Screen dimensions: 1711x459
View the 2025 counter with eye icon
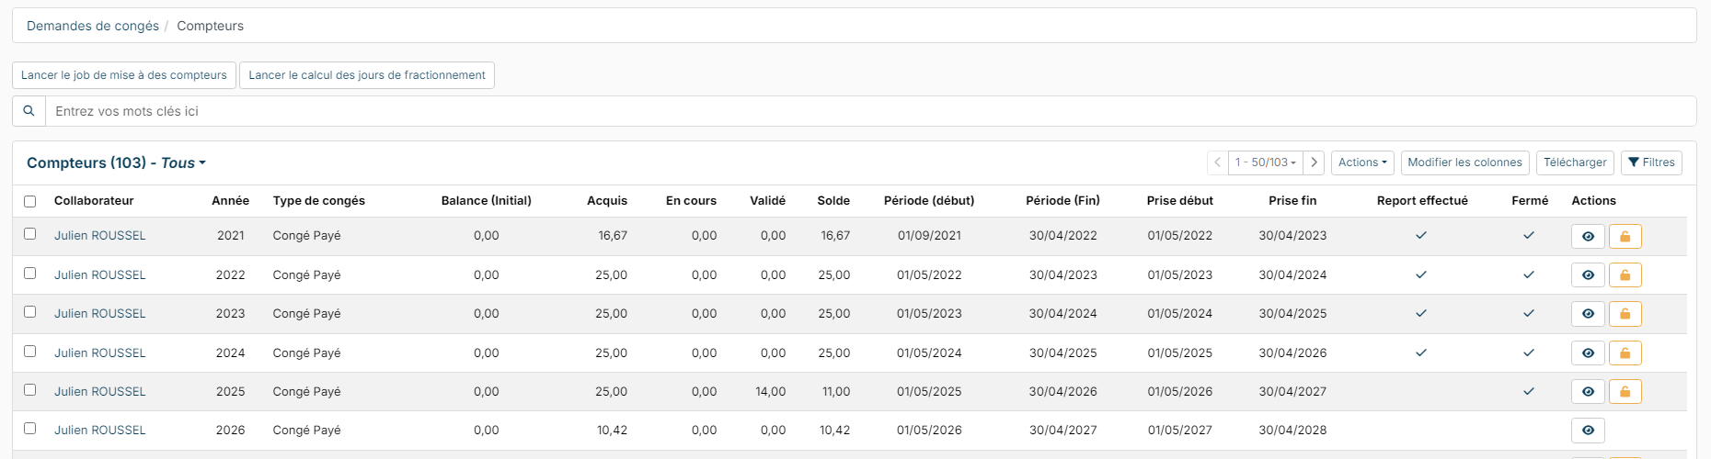click(x=1588, y=391)
